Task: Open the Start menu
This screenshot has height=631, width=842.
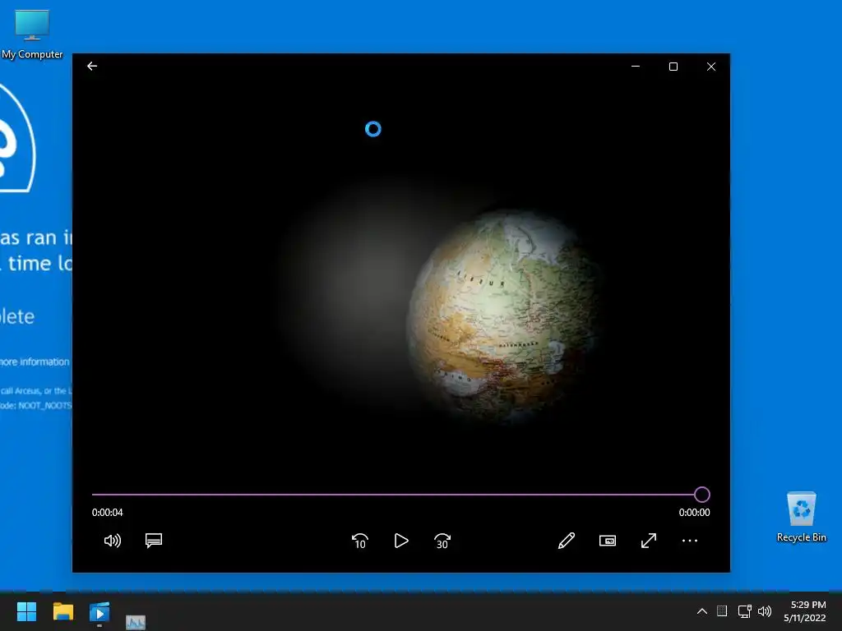Action: pos(26,611)
